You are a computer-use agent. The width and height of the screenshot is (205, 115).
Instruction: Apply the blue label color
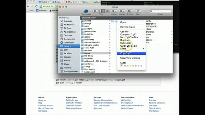136,66
